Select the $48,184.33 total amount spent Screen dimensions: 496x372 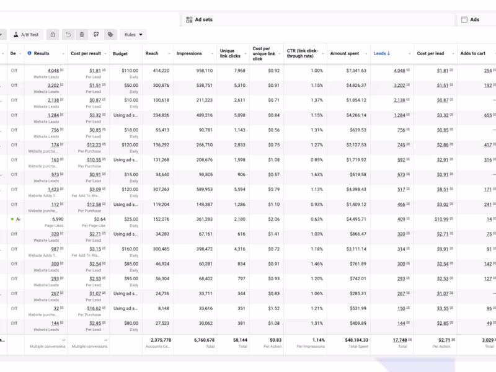(x=356, y=340)
